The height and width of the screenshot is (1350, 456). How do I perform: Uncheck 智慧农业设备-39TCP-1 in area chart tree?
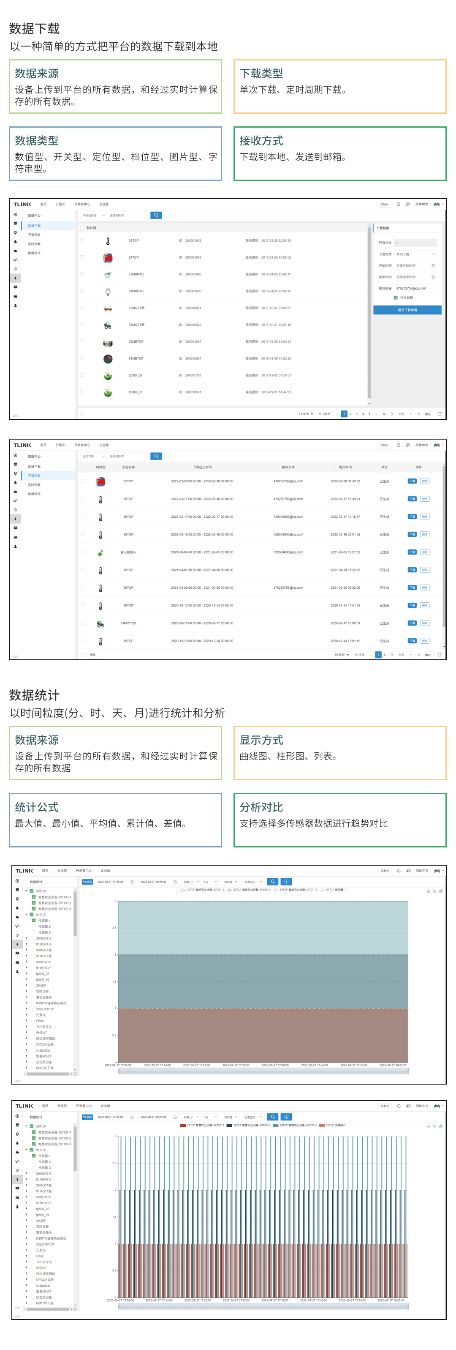34,897
